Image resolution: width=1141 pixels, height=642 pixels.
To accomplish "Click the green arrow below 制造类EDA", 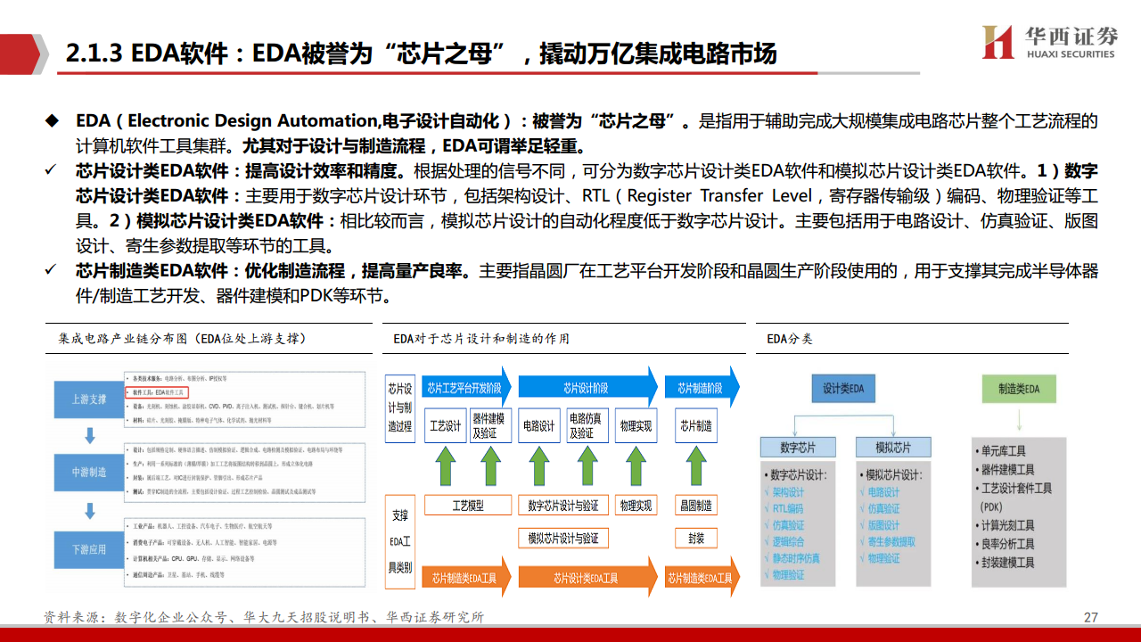I will pos(1019,418).
